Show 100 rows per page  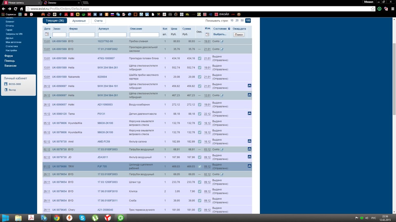point(248,21)
